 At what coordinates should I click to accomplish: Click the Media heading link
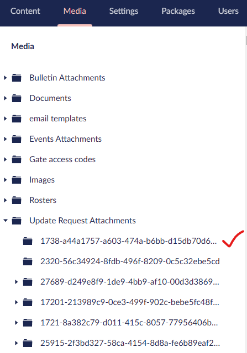[x=23, y=46]
